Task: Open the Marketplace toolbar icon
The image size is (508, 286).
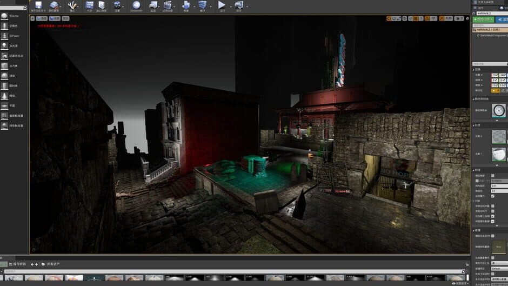Action: [102, 5]
